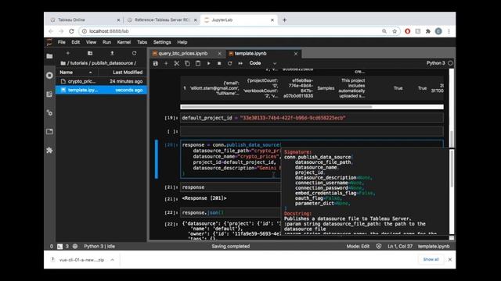Switch to Reference-Tableau Server REST browser tab

pos(162,20)
